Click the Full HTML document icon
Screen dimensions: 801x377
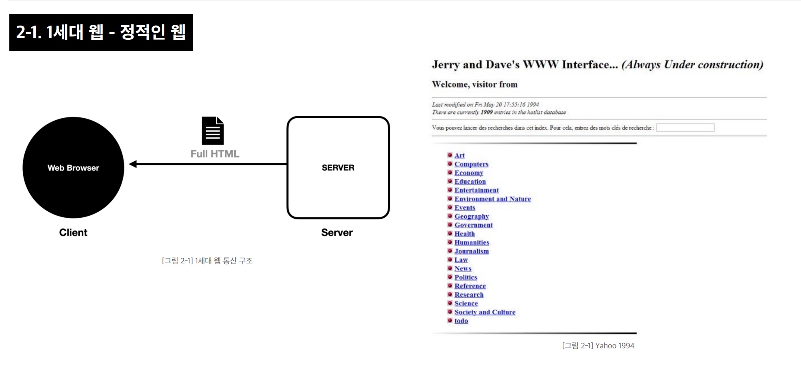point(213,131)
